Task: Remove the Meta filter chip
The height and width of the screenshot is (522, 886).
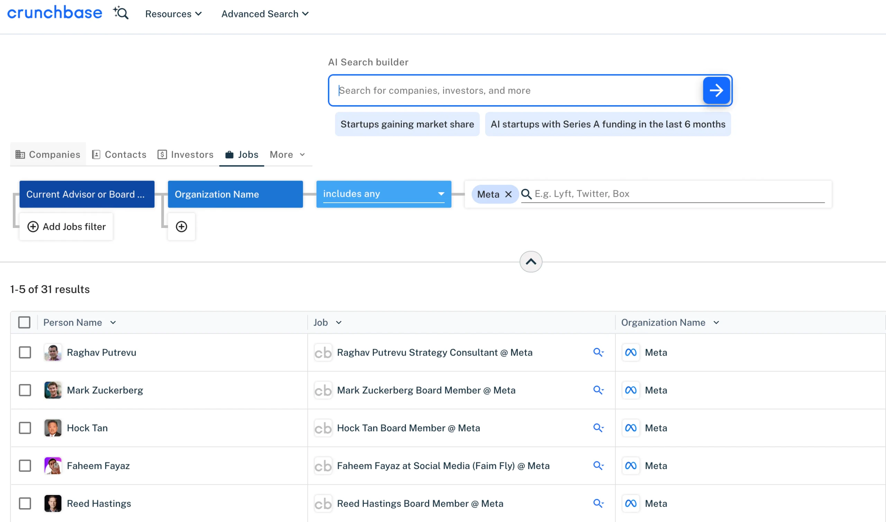Action: 508,194
